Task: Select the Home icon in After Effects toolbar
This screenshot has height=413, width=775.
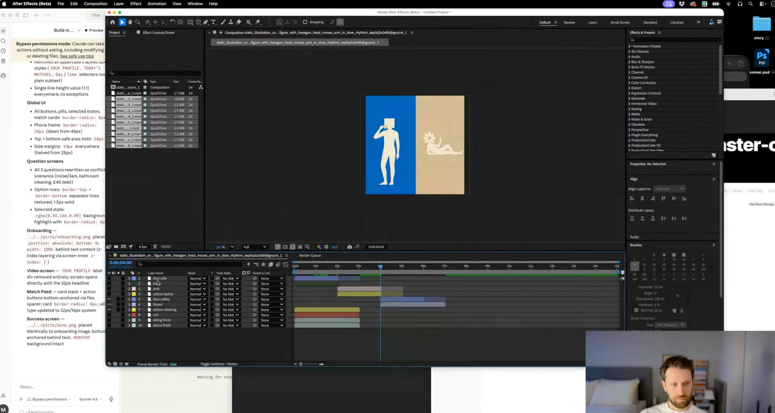Action: coord(112,22)
